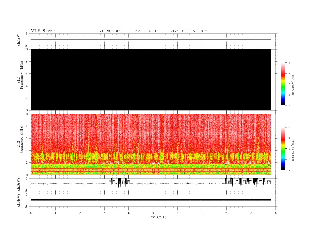Click the 'ch.3(V)' axis label
The image size is (310, 239).
pyautogui.click(x=19, y=184)
